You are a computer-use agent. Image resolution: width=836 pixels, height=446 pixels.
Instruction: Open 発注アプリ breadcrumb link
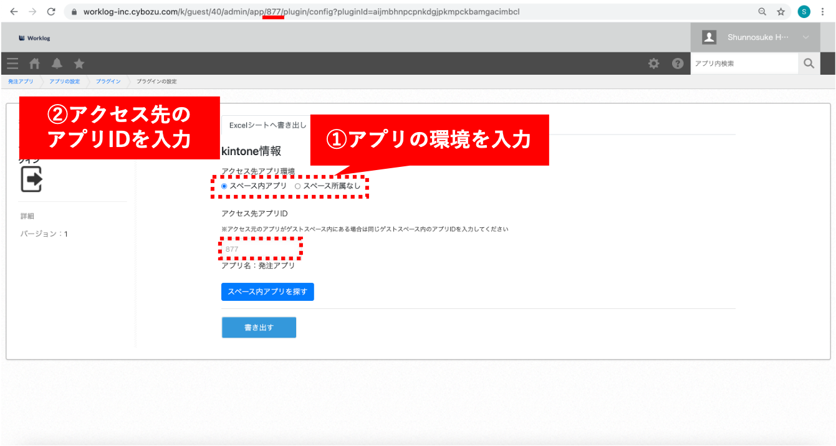click(x=21, y=82)
